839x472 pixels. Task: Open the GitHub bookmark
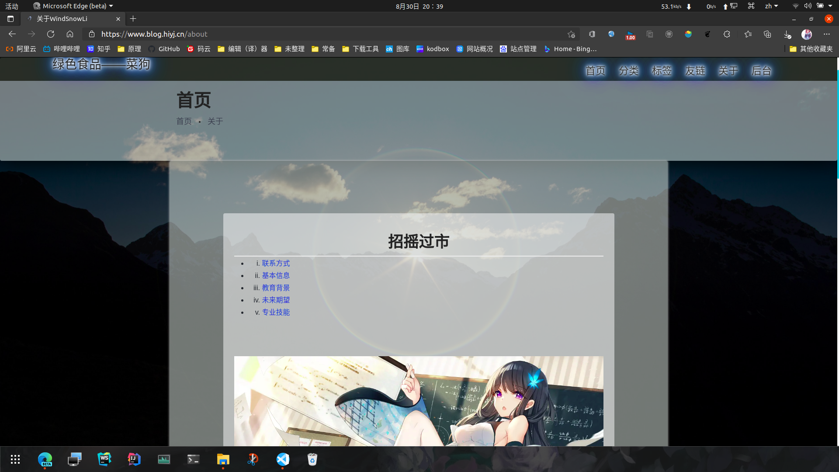point(164,49)
